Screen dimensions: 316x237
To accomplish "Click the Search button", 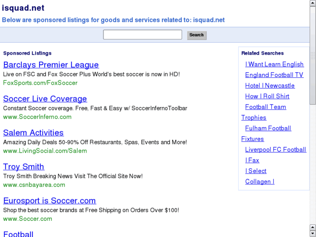I will point(197,35).
